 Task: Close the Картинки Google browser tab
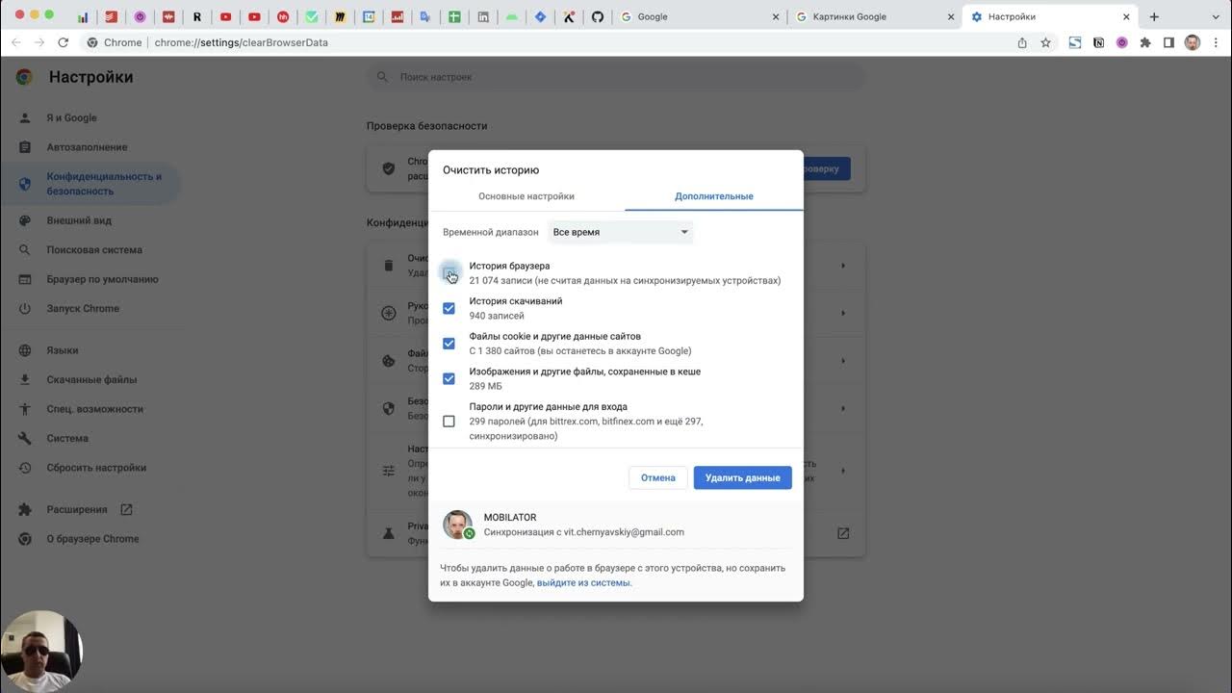click(x=951, y=16)
